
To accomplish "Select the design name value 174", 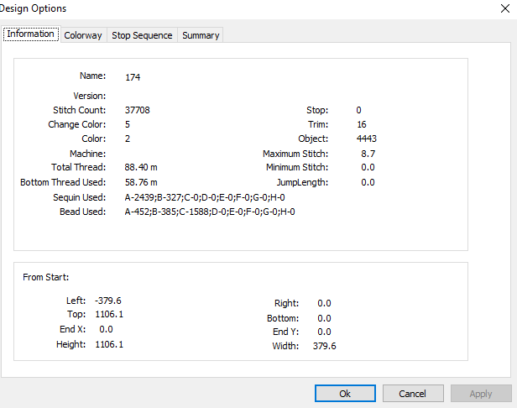I will click(x=133, y=77).
